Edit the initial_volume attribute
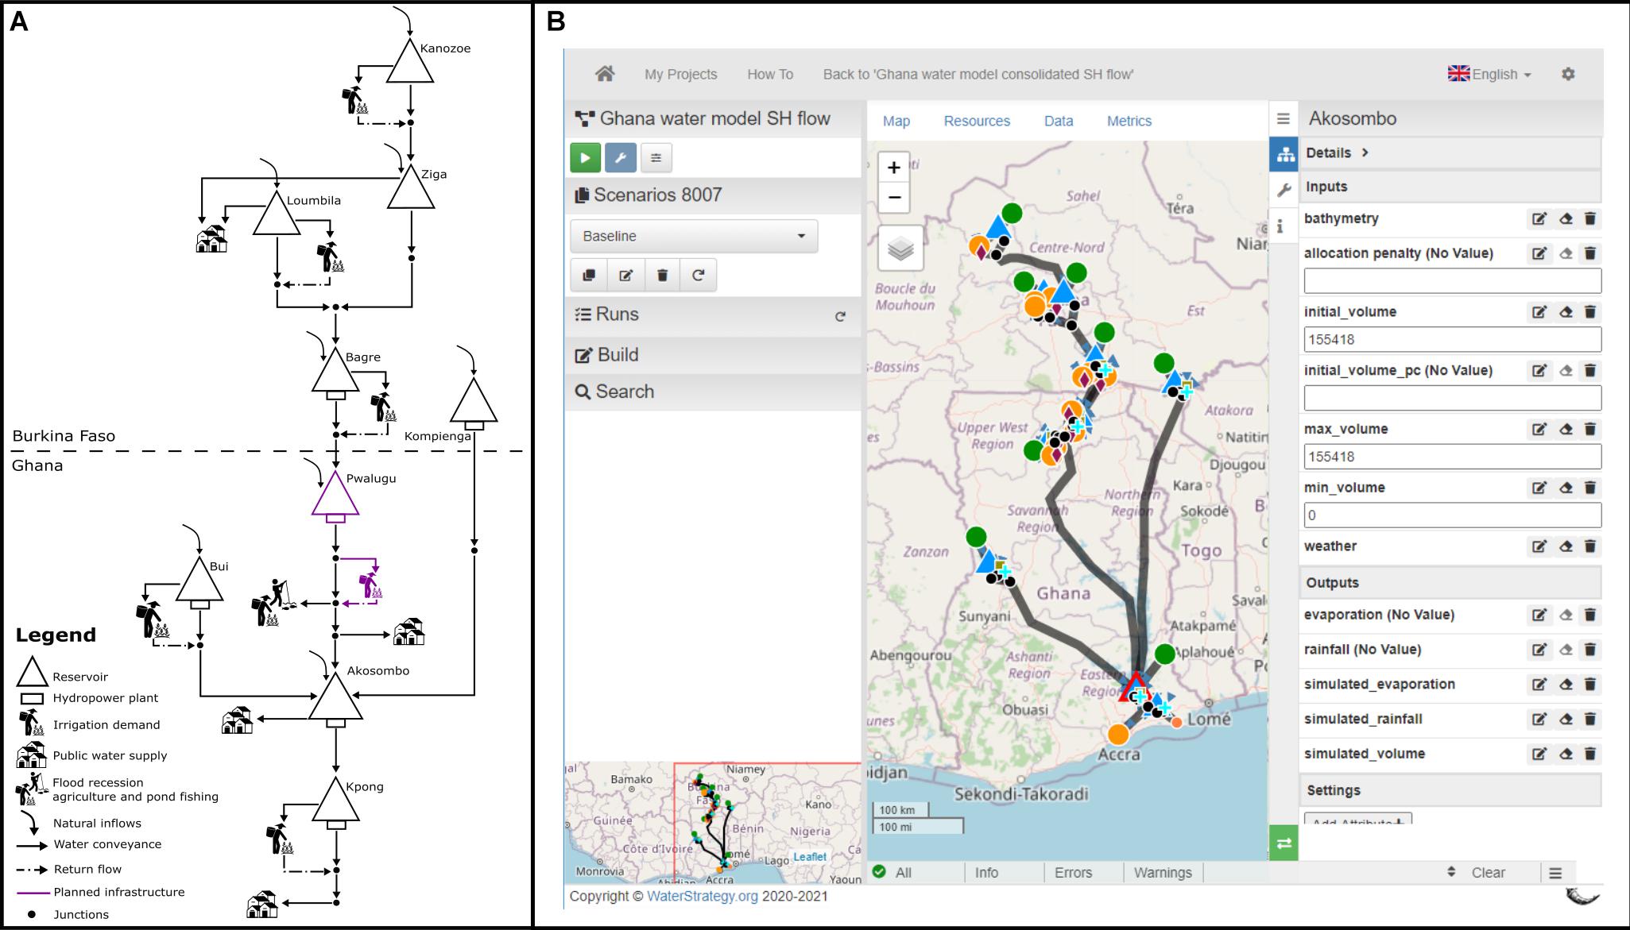Image resolution: width=1630 pixels, height=930 pixels. (x=1539, y=312)
